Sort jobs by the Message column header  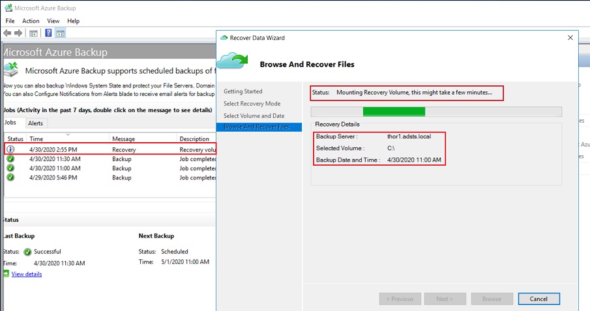(143, 139)
